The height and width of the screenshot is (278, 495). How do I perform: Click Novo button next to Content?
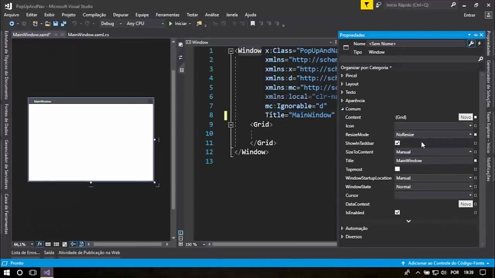[465, 117]
